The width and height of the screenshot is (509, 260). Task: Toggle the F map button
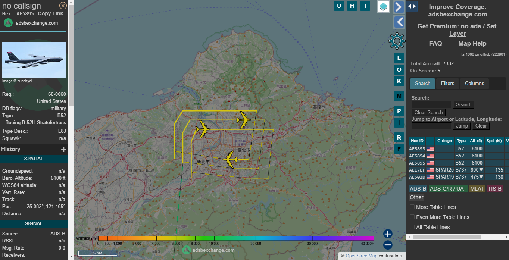click(399, 149)
